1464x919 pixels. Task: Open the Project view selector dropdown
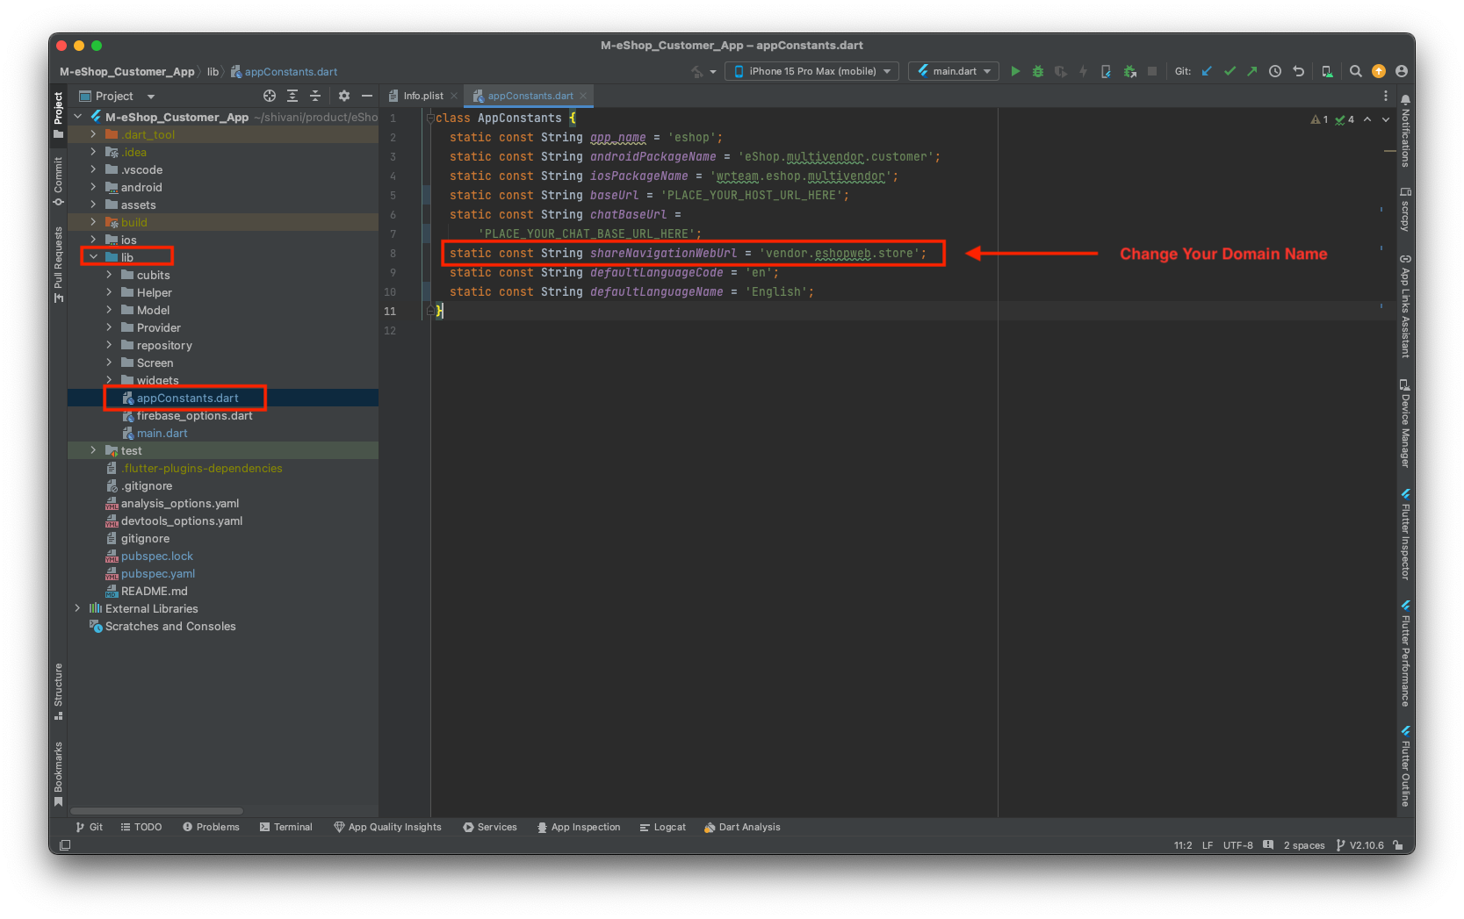(117, 96)
